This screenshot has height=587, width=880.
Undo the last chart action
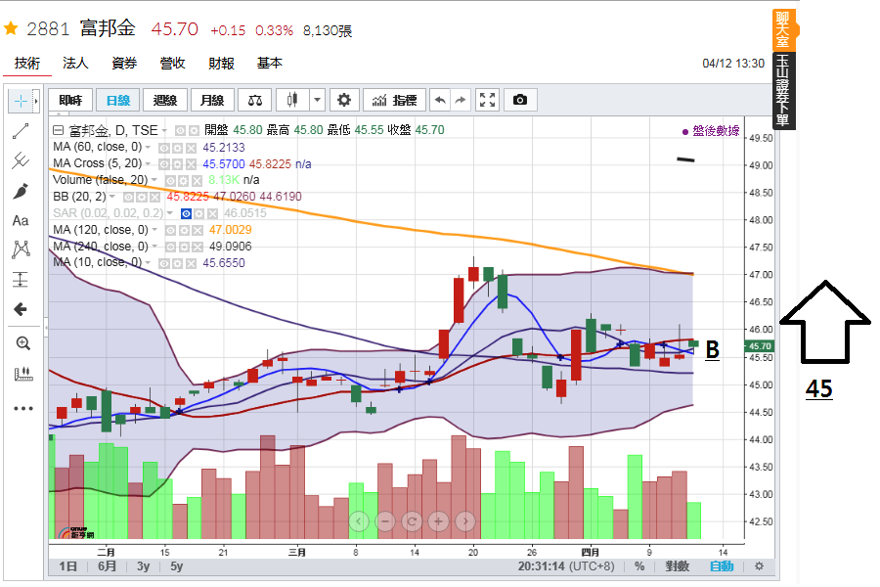[441, 101]
